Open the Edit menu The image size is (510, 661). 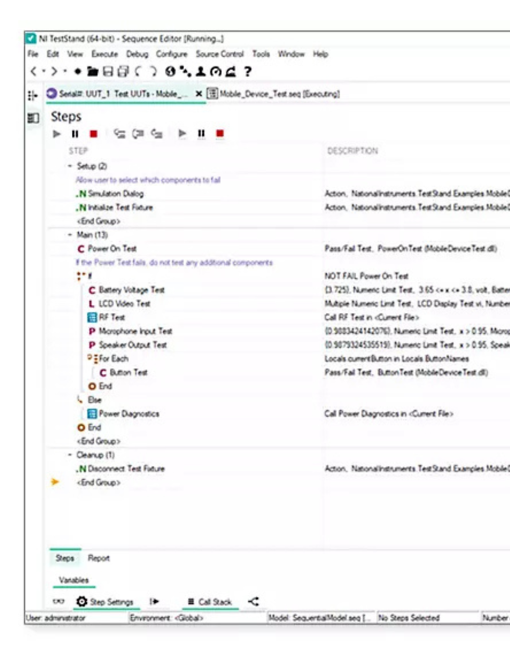point(53,54)
